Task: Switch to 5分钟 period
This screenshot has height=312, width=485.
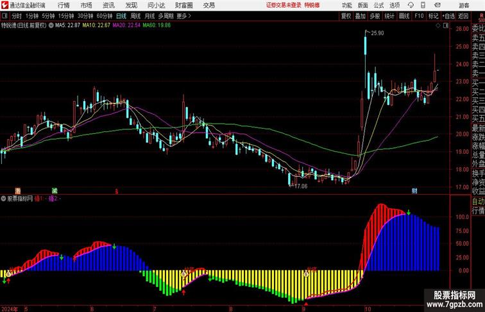Action: 48,16
